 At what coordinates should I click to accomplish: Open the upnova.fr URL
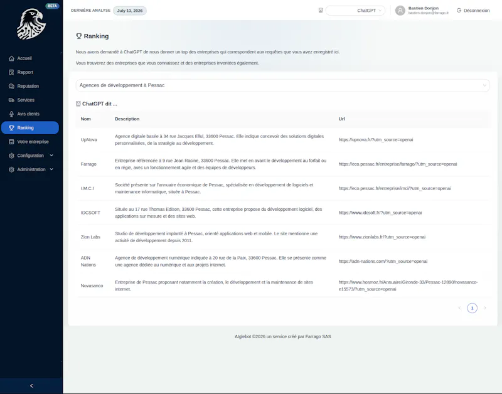(375, 140)
